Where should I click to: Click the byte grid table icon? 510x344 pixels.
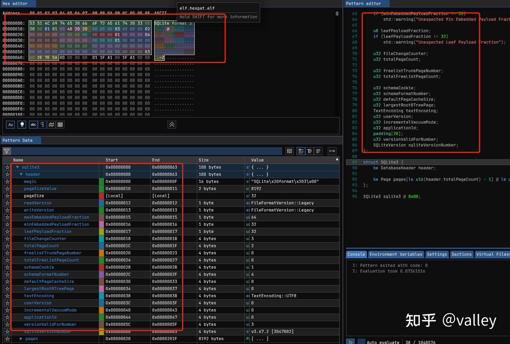tap(60, 124)
